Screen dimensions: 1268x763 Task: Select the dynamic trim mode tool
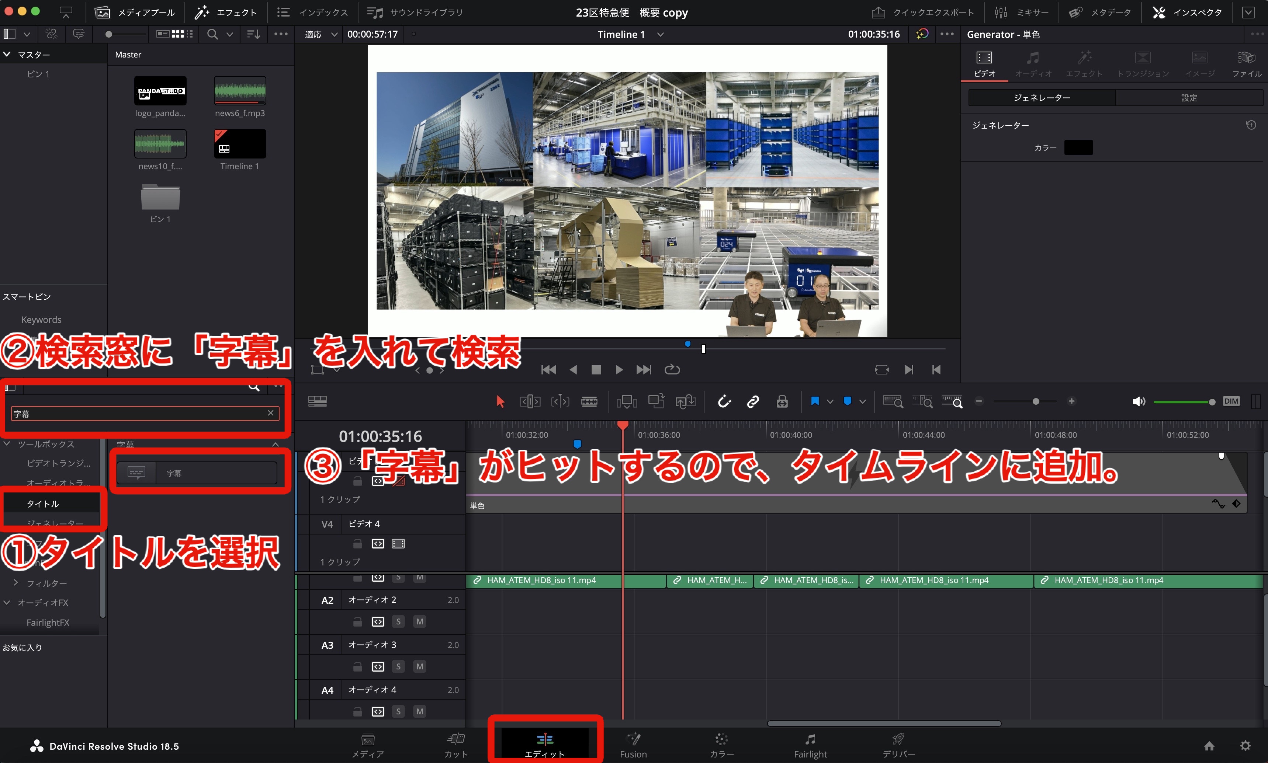[x=559, y=401]
